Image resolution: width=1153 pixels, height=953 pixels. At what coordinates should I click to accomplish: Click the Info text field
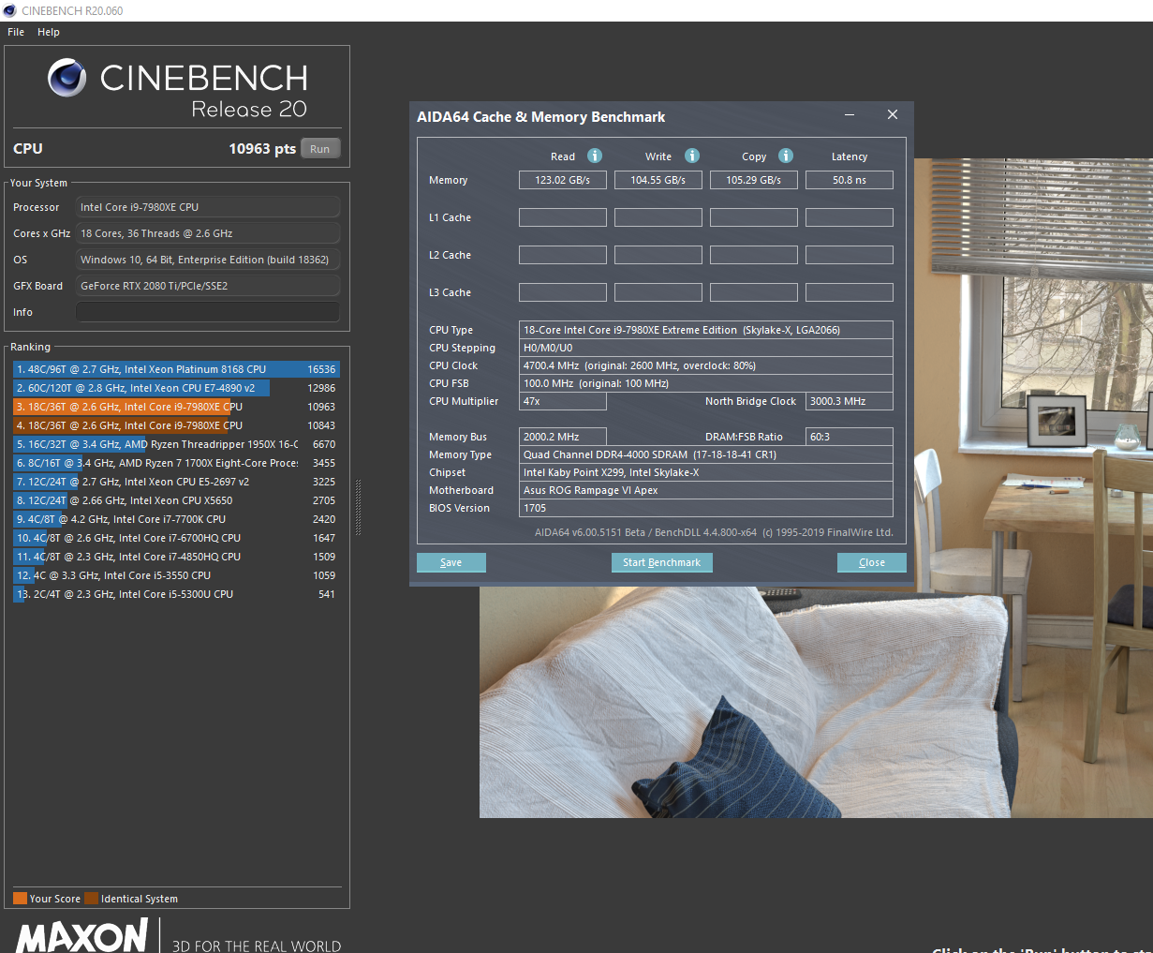tap(208, 312)
